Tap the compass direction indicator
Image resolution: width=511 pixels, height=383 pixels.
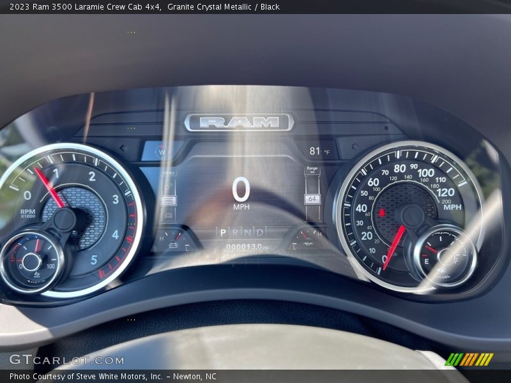pyautogui.click(x=161, y=151)
